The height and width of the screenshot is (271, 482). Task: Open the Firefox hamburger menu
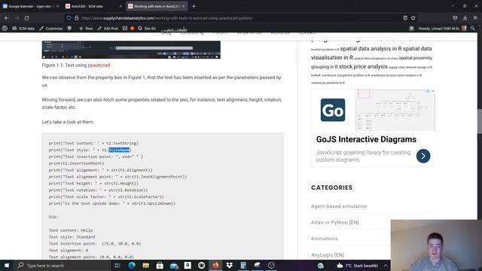[x=475, y=18]
